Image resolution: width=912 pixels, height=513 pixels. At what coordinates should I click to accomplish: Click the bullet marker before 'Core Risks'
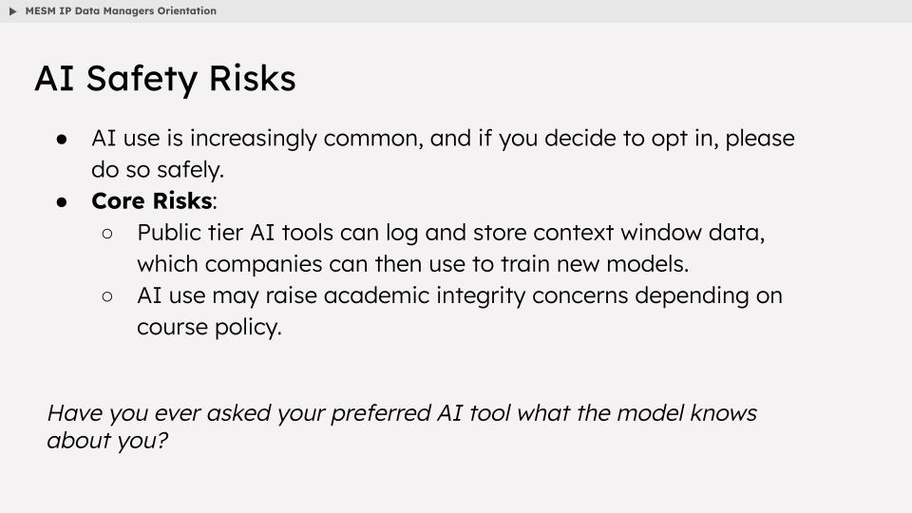(62, 201)
